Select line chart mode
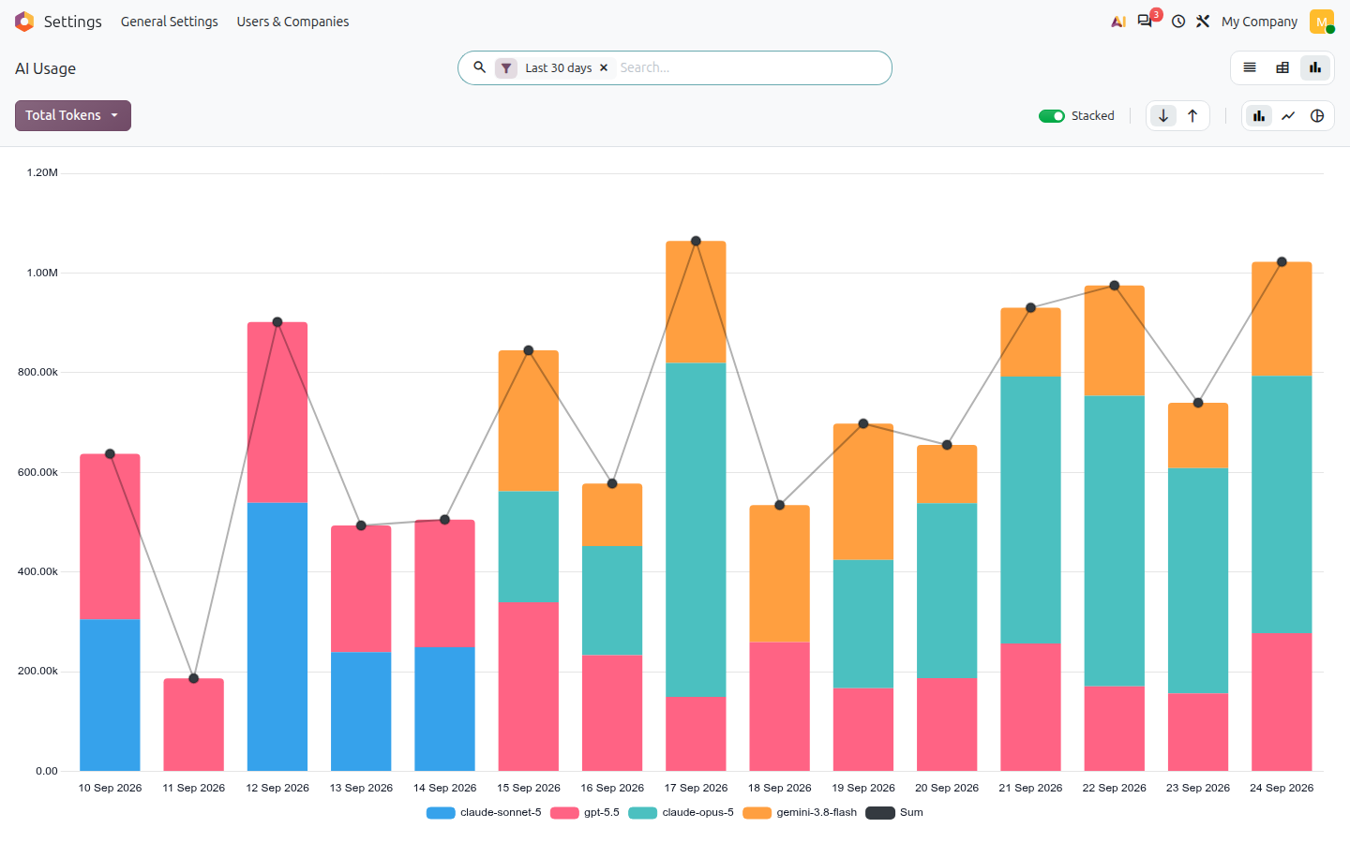Viewport: 1350px width, 843px height. point(1288,116)
